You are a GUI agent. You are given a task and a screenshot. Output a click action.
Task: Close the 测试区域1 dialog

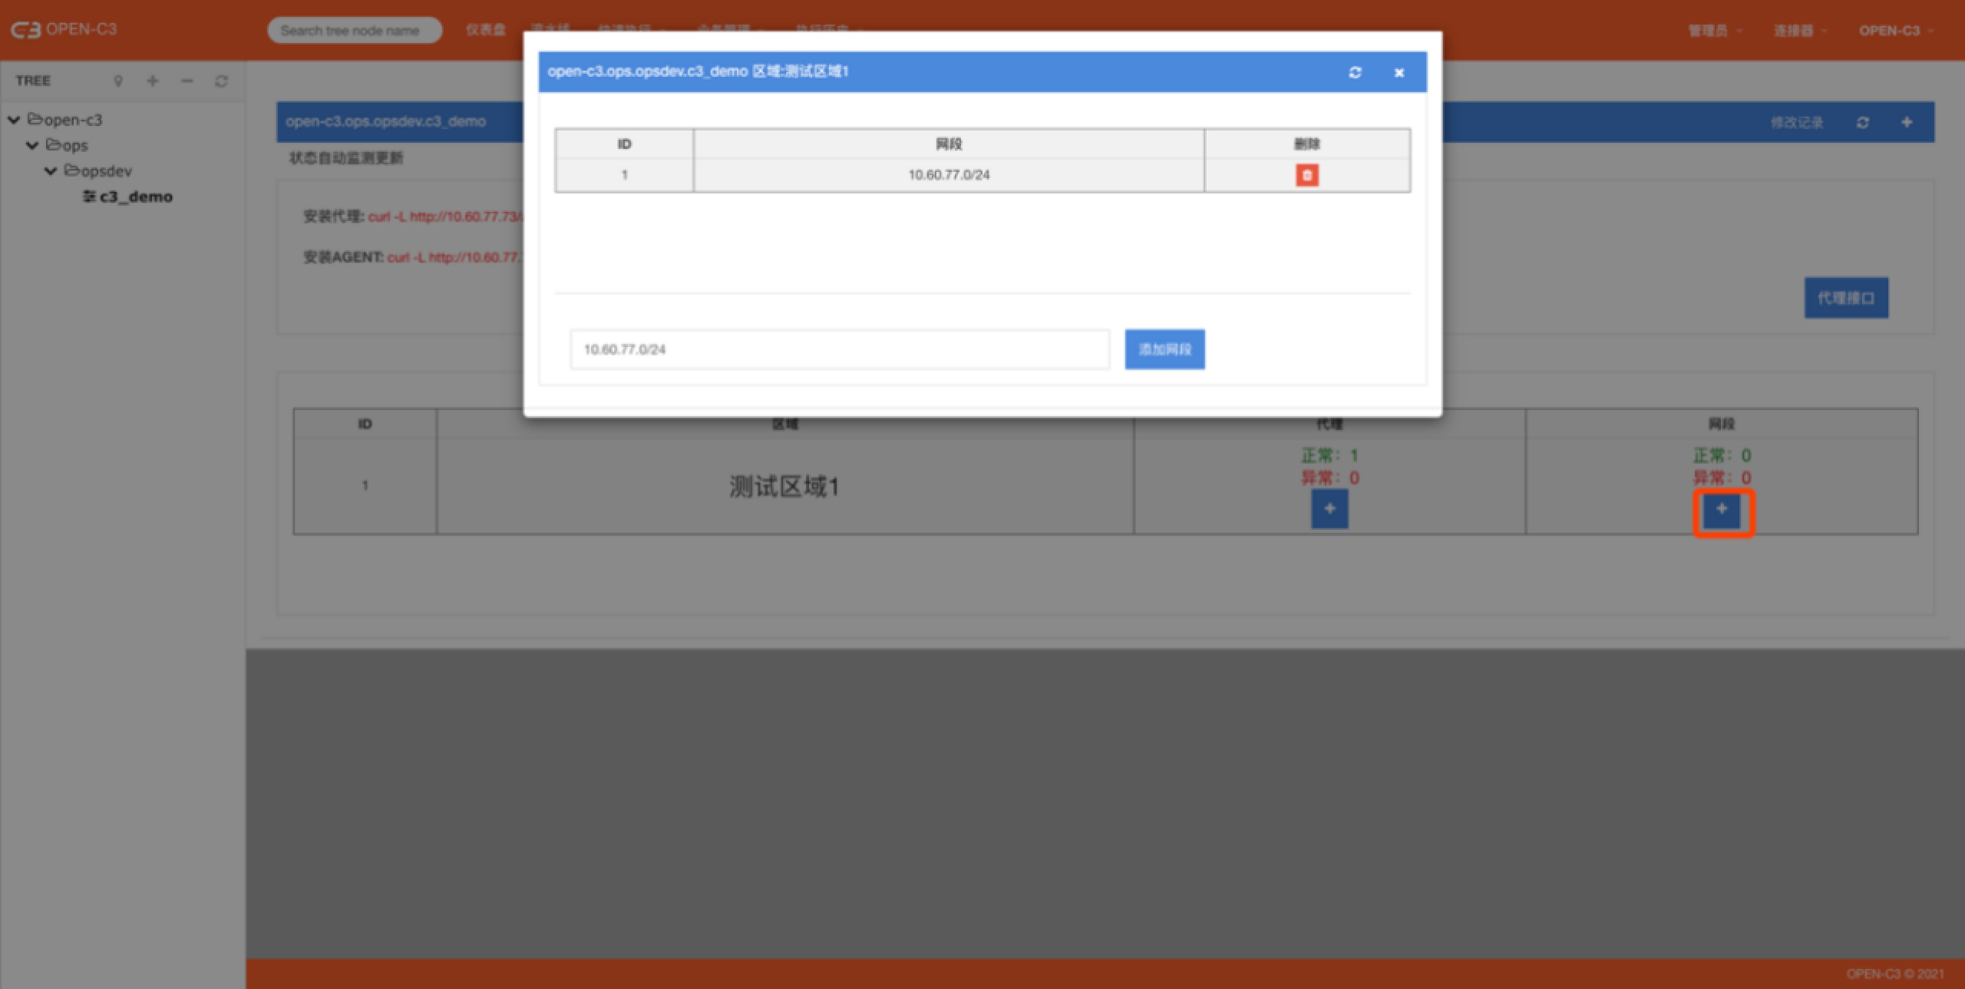point(1399,72)
